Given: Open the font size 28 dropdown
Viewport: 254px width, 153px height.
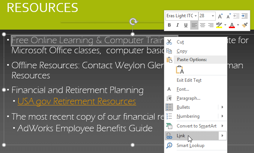Looking at the screenshot, I should pos(213,16).
